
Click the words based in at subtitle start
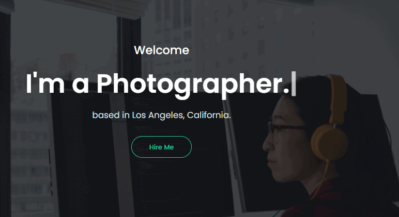[x=111, y=115]
